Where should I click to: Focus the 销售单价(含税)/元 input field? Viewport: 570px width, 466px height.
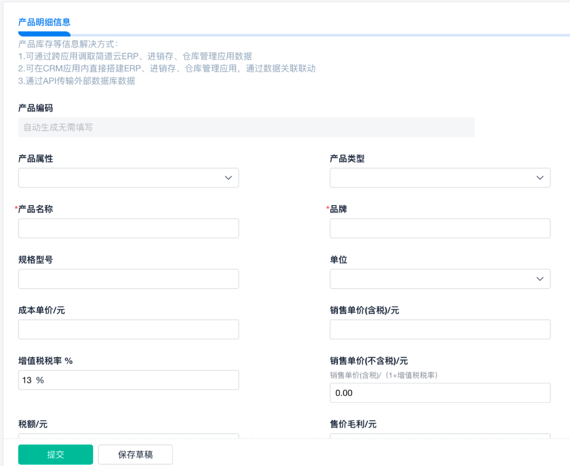pos(440,329)
